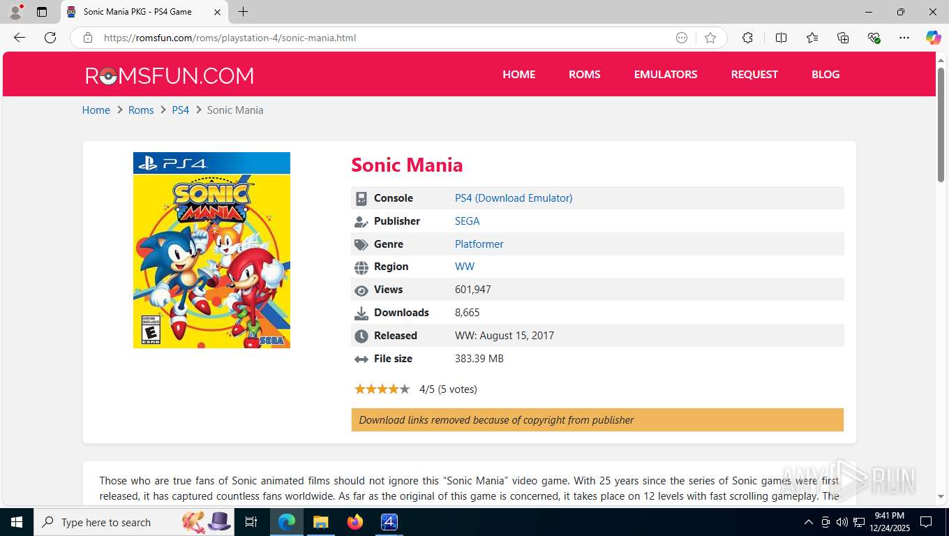Click the File size arrows icon
949x536 pixels.
point(361,359)
